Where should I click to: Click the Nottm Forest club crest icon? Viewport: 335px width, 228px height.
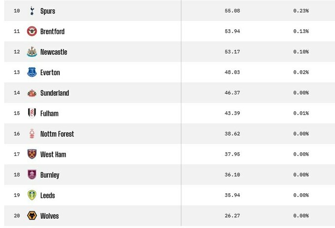[x=32, y=134]
